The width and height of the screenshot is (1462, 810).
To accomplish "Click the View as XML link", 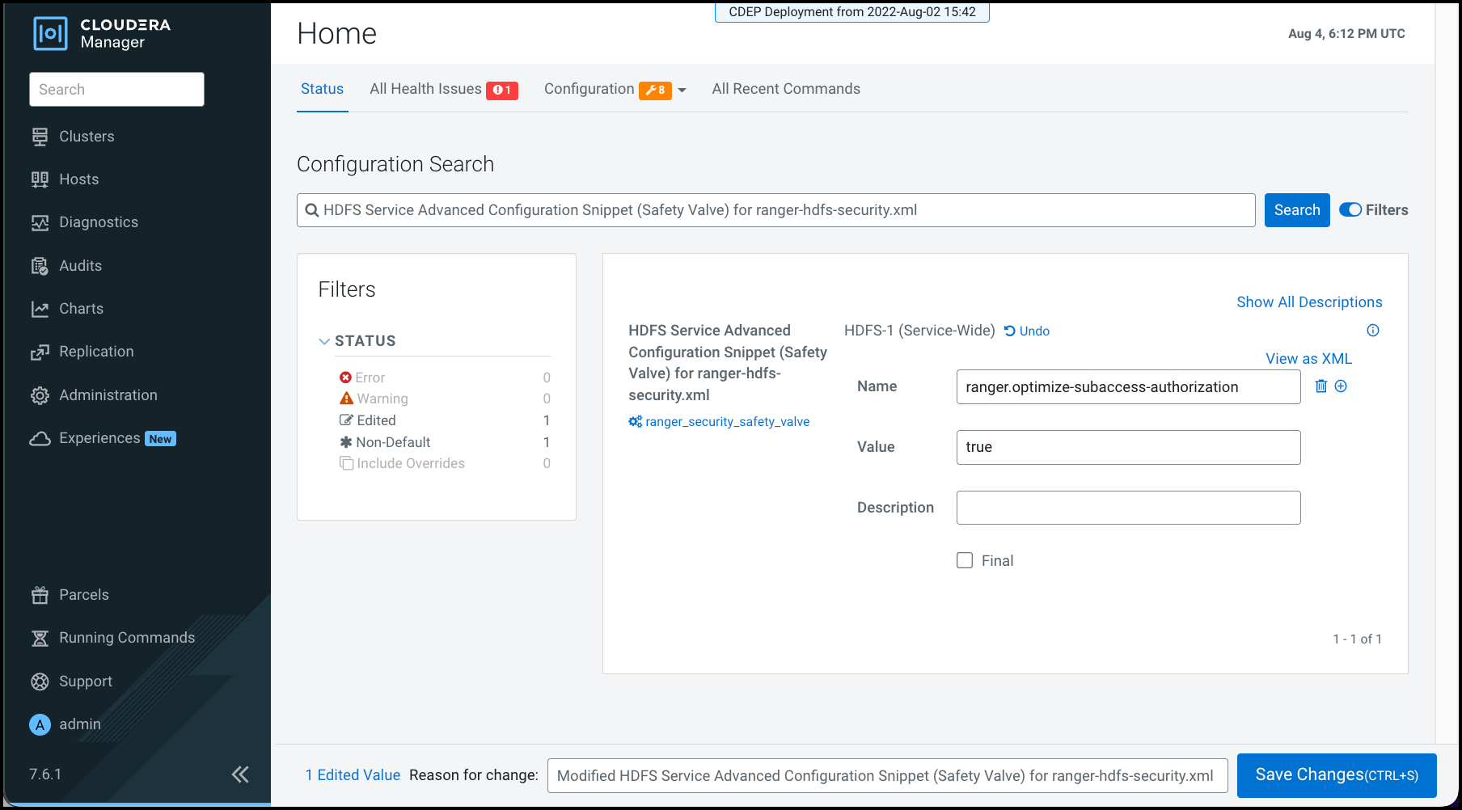I will tap(1308, 359).
